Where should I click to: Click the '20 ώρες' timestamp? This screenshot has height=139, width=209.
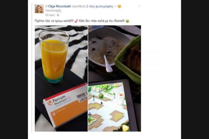point(50,15)
